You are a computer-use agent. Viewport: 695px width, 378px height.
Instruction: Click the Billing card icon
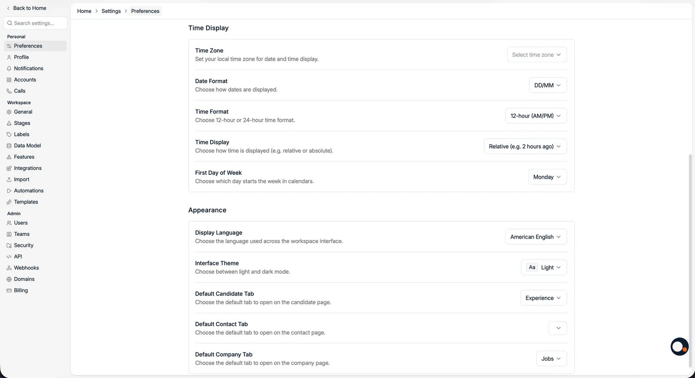9,291
